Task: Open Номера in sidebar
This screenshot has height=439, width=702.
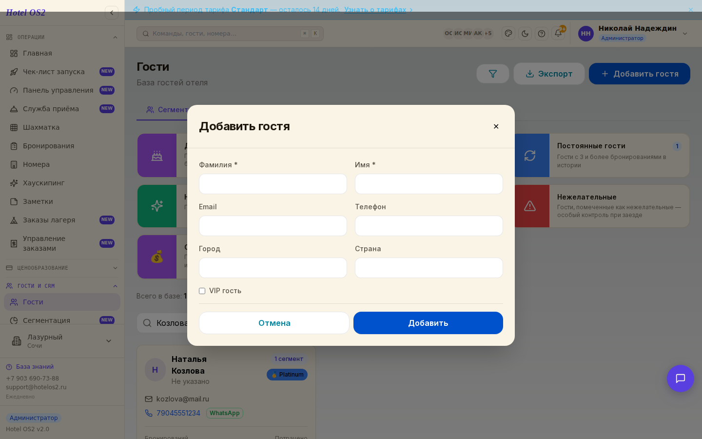Action: 62,164
